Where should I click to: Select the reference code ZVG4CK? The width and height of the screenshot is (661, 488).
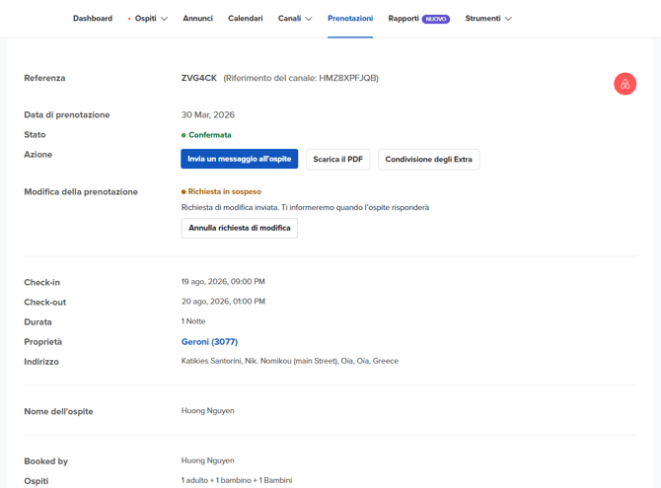click(199, 78)
